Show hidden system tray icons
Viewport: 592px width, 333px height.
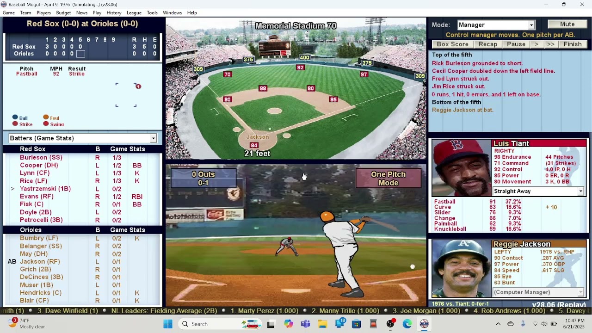(x=498, y=324)
